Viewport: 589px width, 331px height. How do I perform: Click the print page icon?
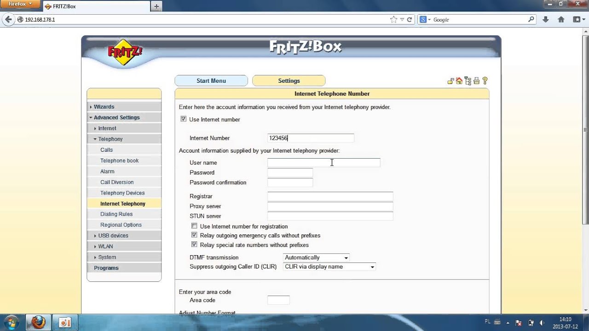(x=476, y=81)
